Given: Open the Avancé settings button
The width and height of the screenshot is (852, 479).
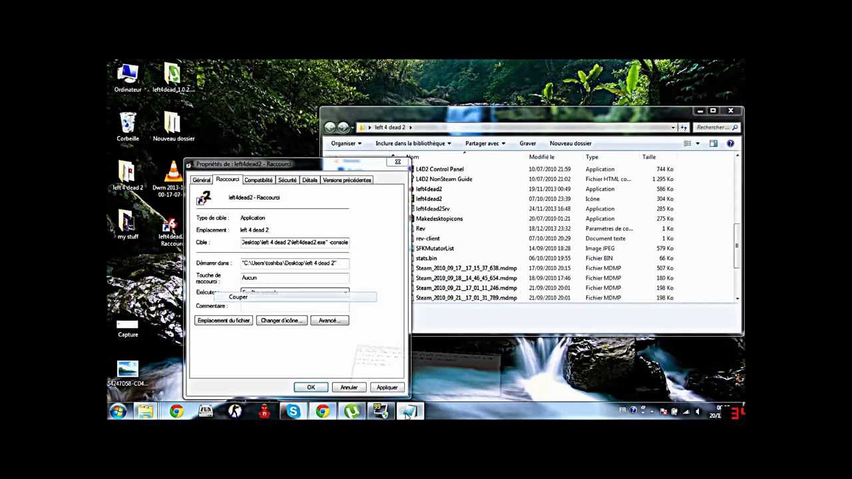Looking at the screenshot, I should [329, 321].
